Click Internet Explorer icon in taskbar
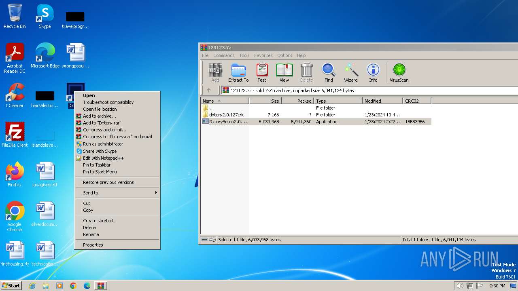518x291 pixels. (x=32, y=286)
